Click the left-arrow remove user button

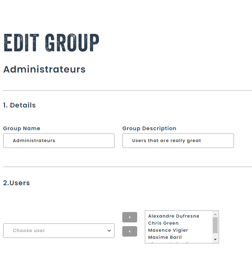point(129,231)
